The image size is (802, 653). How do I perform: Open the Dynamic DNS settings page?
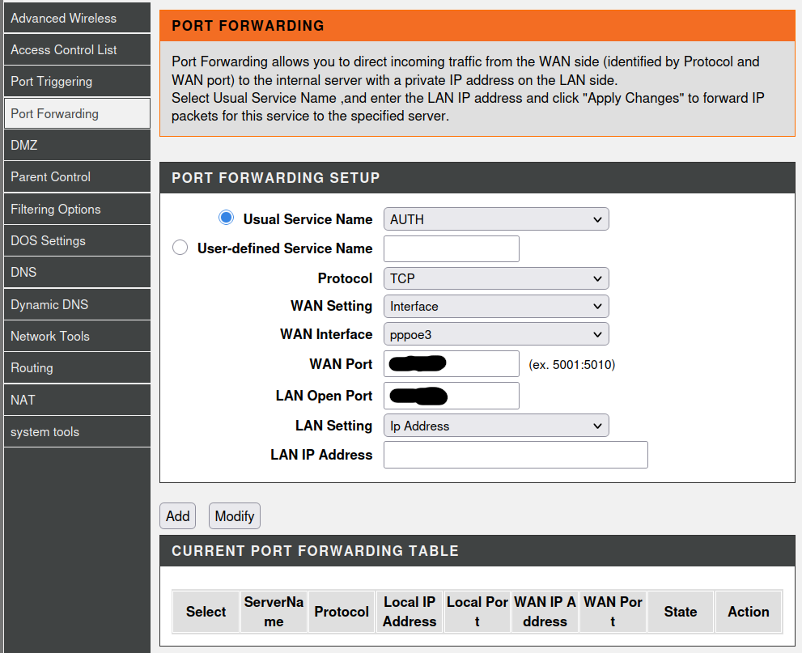tap(77, 304)
